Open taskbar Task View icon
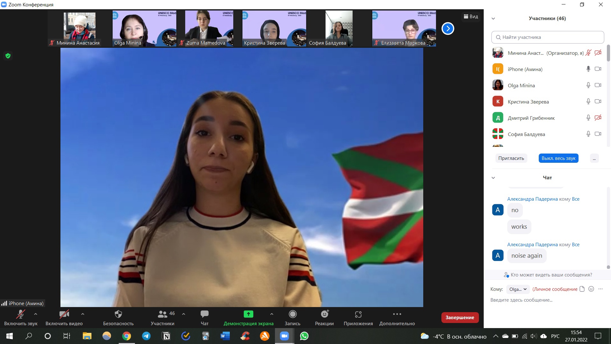 click(67, 336)
